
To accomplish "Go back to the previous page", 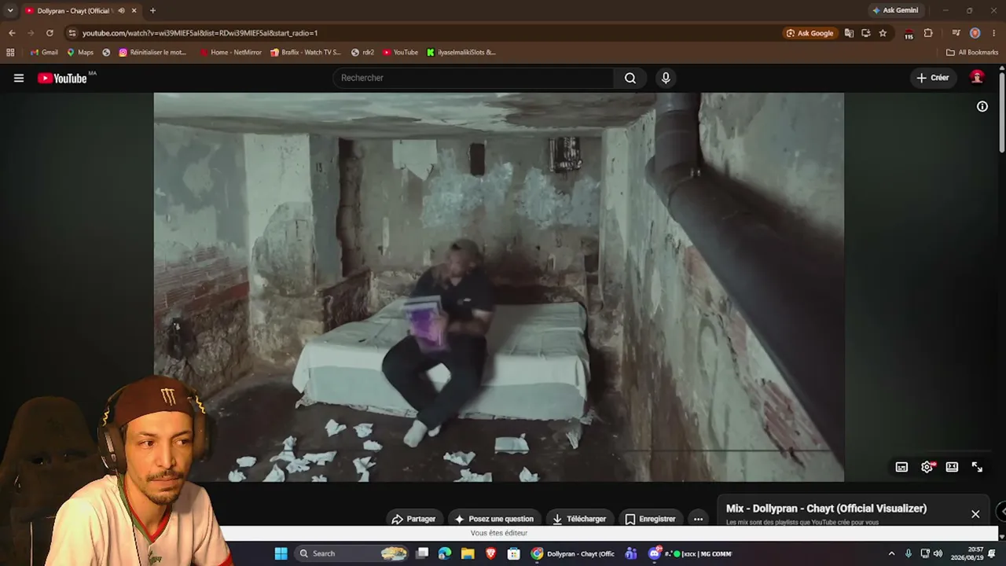I will (12, 33).
